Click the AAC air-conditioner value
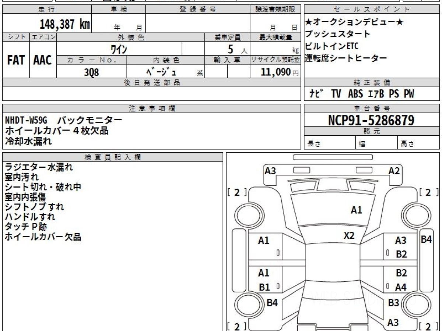The width and height of the screenshot is (442, 331). (43, 60)
